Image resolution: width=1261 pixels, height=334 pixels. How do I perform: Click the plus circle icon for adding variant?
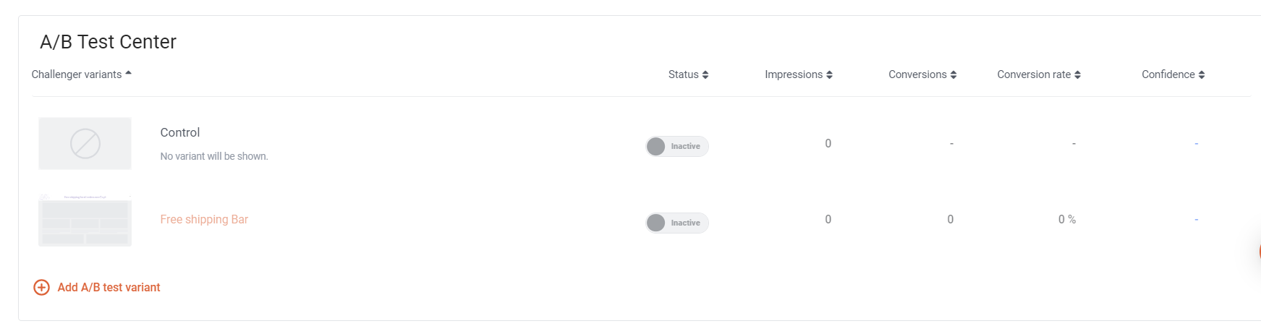(x=42, y=288)
